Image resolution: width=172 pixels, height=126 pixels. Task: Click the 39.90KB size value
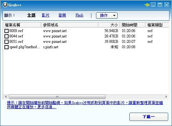[111, 42]
